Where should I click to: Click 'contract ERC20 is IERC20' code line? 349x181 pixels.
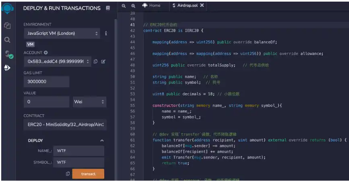[x=173, y=31]
